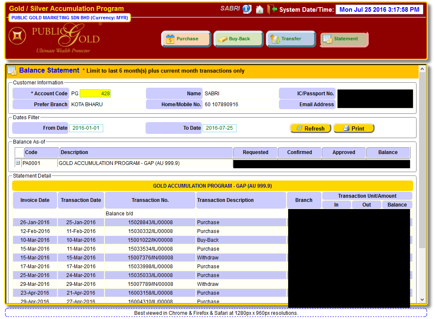Edit the Account Code field 428
The width and height of the screenshot is (435, 319).
[95, 94]
